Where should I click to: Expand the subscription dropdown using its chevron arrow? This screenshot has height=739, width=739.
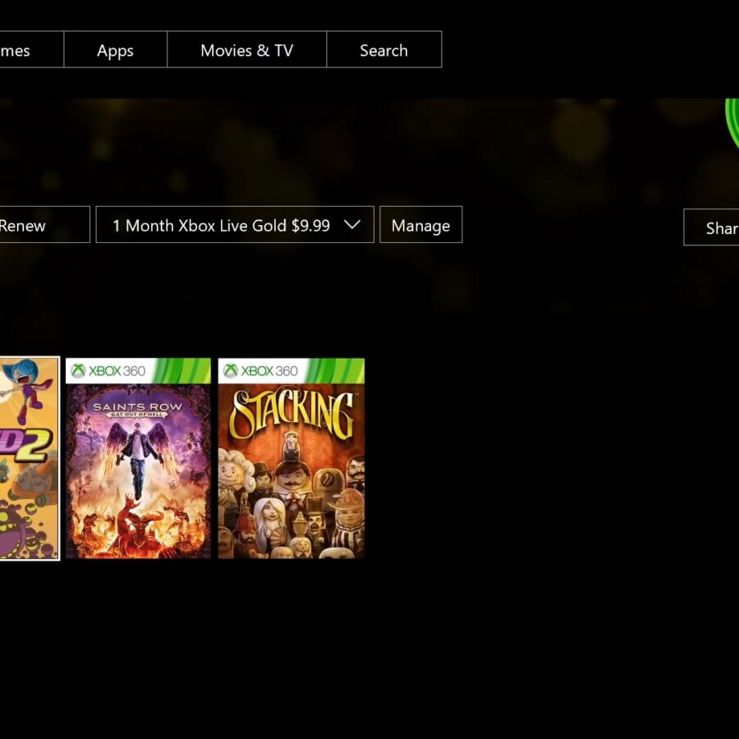point(352,225)
